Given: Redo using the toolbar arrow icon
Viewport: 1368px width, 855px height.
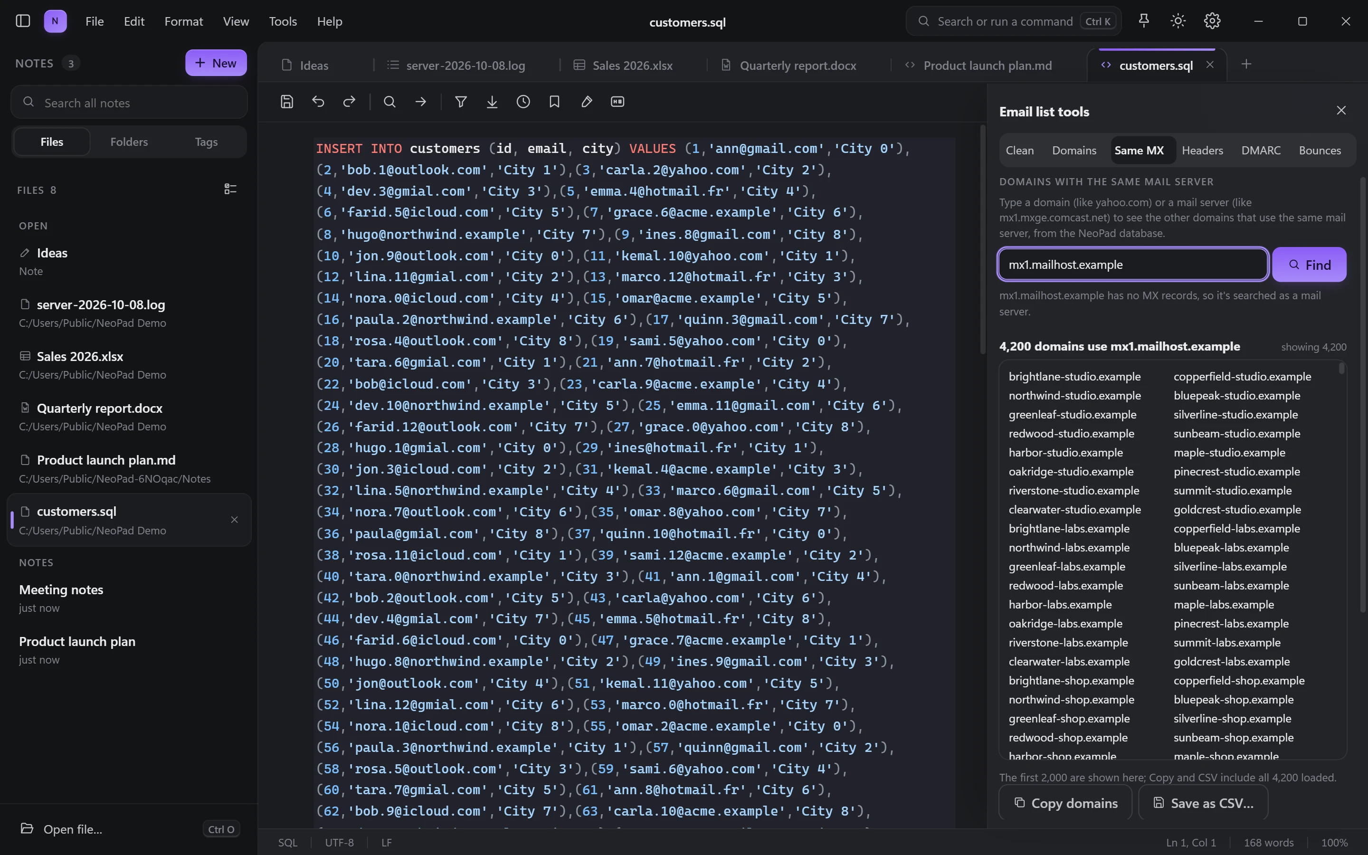Looking at the screenshot, I should pos(349,102).
